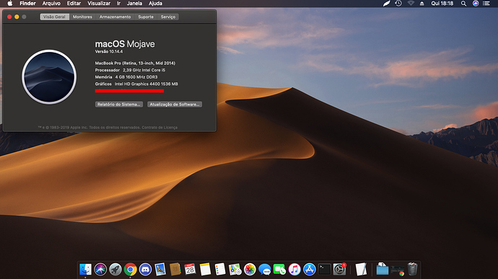Open Google Chrome from the Dock
Image resolution: width=498 pixels, height=279 pixels.
click(130, 270)
